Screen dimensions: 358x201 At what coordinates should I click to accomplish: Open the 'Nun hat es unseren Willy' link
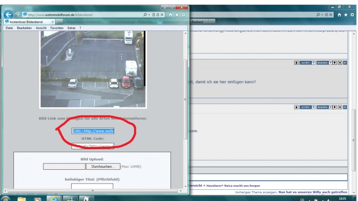[x=313, y=192]
